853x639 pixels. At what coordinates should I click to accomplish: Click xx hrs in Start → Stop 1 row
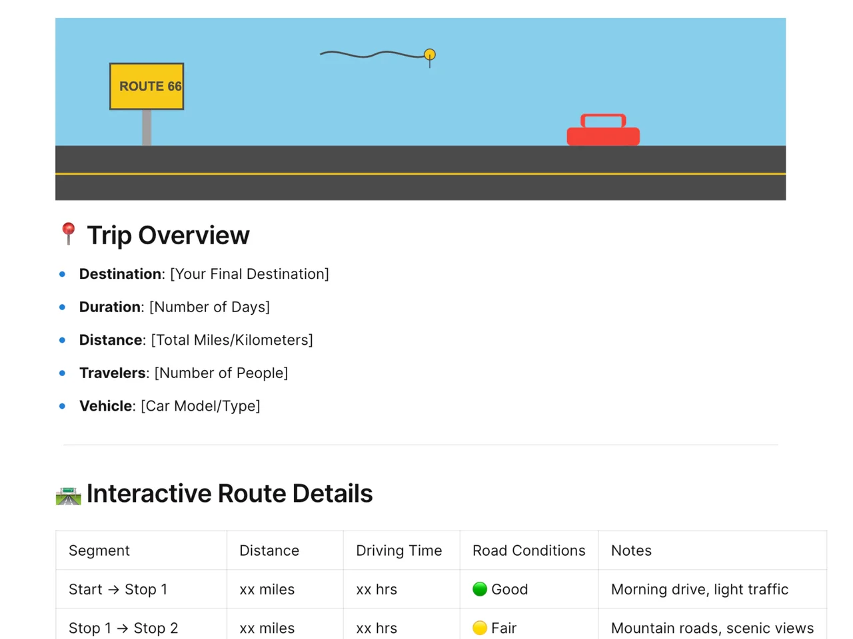(x=377, y=589)
